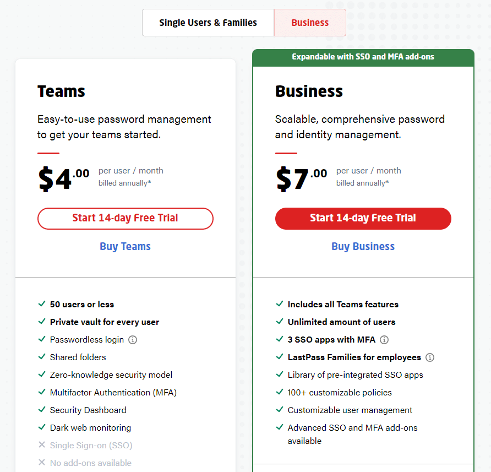Click the green SSO and MFA add-ons banner
Screen dimensions: 491x472
point(363,57)
